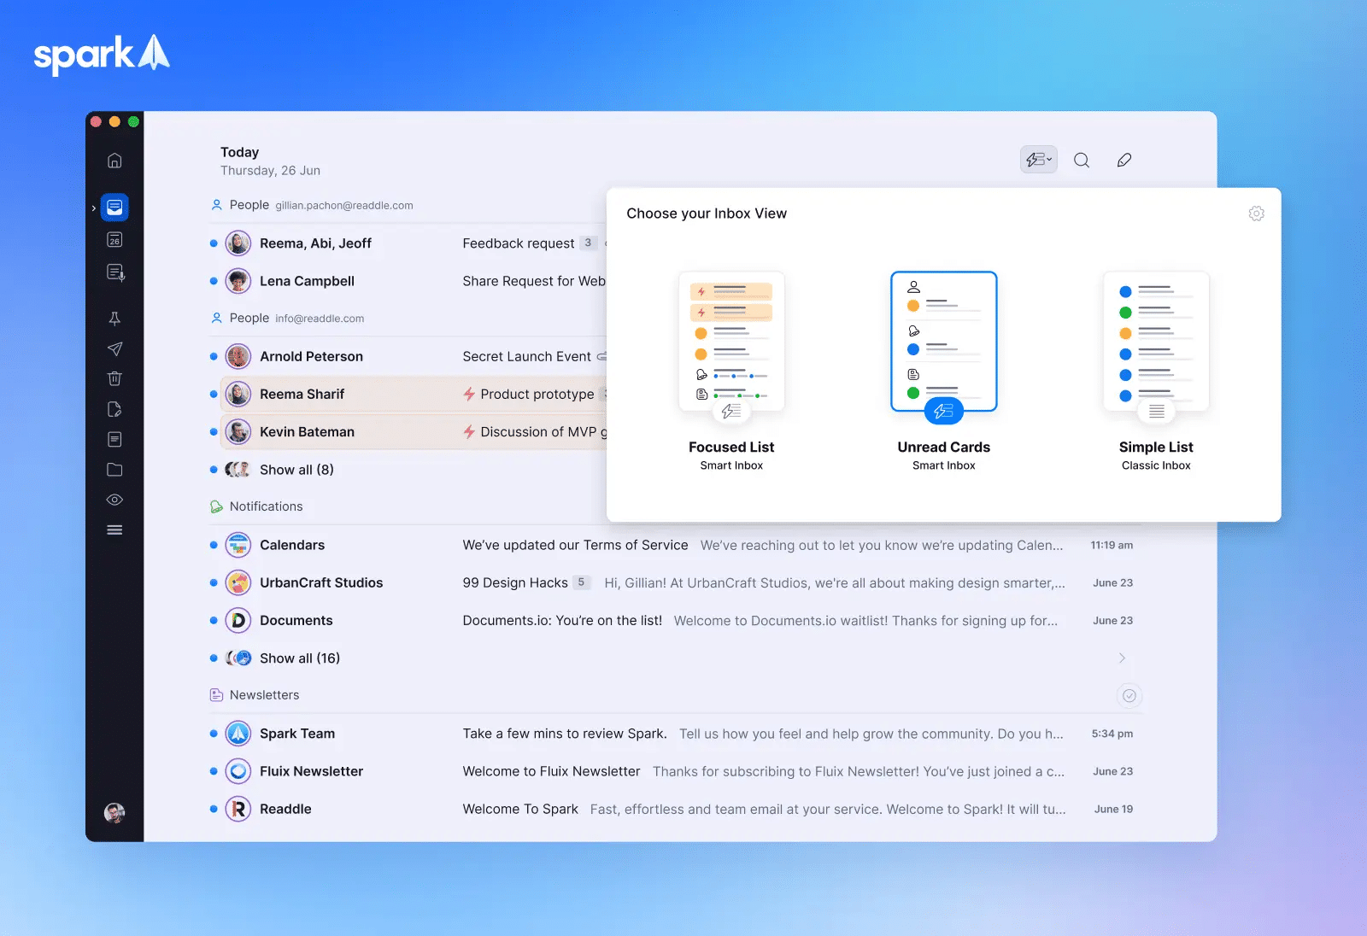Open Arnold Peterson's Secret Launch Event email

(408, 356)
